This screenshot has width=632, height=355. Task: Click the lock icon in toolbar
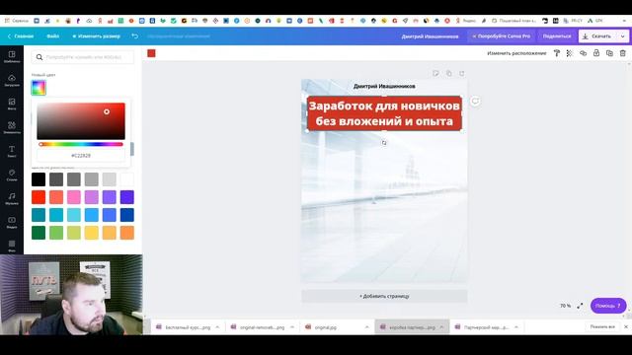coord(596,53)
